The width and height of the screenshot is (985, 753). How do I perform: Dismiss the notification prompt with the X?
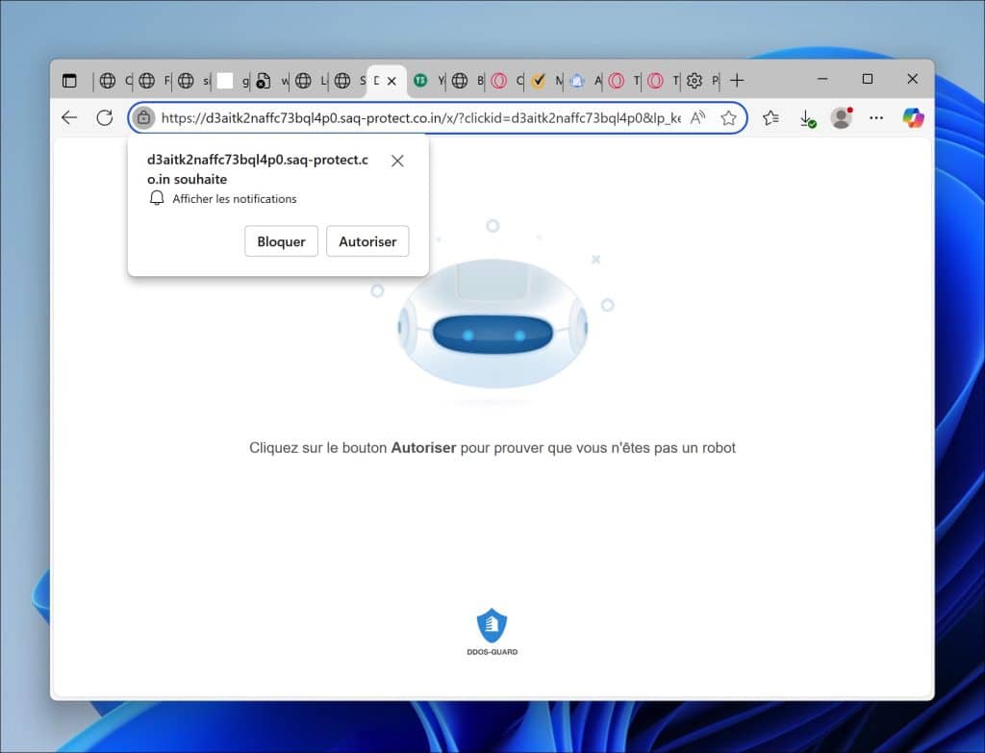click(x=397, y=161)
